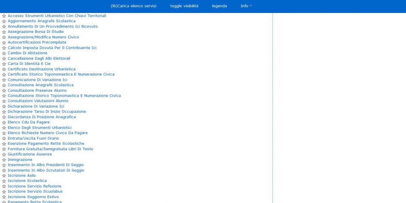Star the Certificato Destinazione Urbanistica entry
The image size is (406, 203).
pyautogui.click(x=4, y=69)
